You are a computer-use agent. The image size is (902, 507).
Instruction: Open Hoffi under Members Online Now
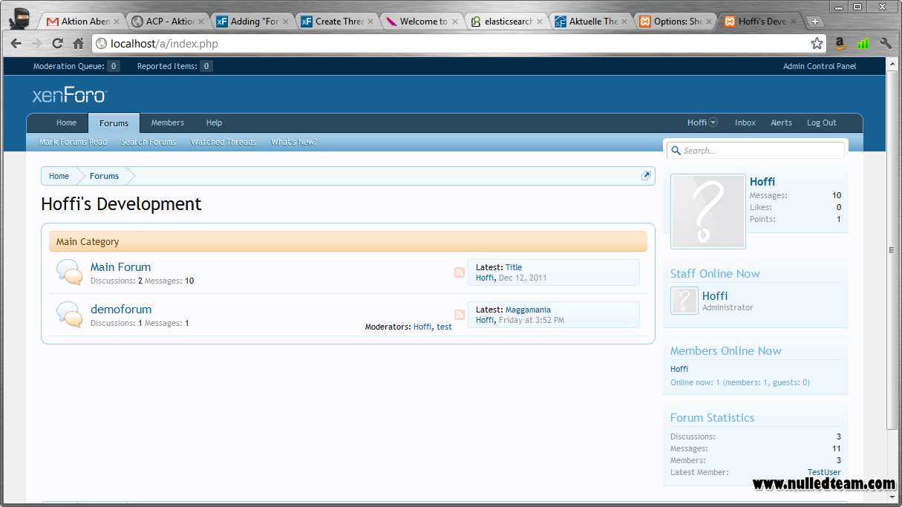click(679, 369)
